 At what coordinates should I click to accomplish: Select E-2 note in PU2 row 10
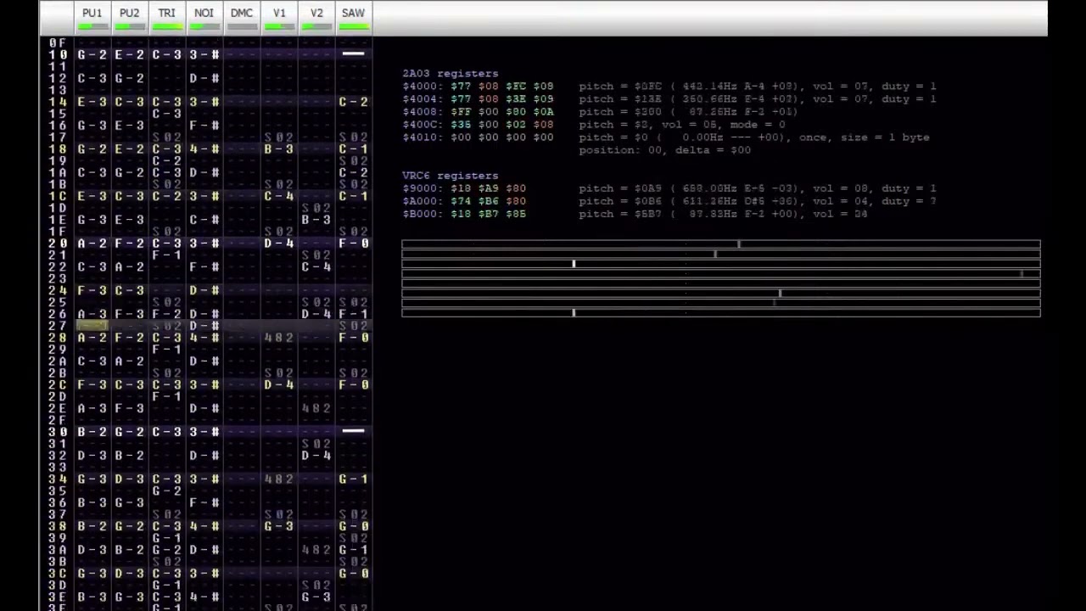tap(130, 54)
